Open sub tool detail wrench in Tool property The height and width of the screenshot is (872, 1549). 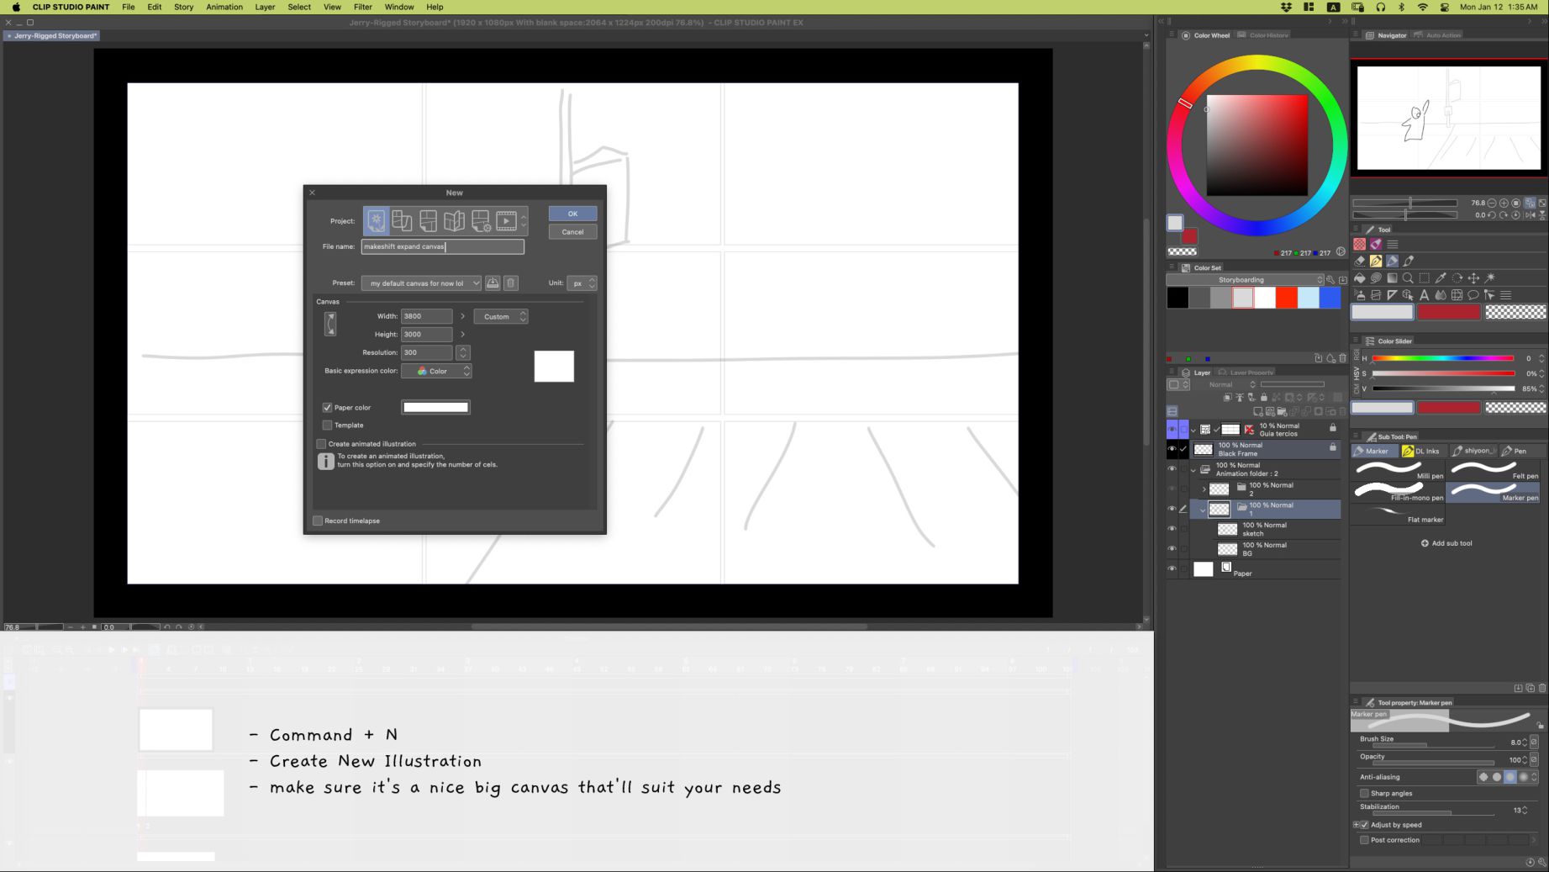[1541, 862]
